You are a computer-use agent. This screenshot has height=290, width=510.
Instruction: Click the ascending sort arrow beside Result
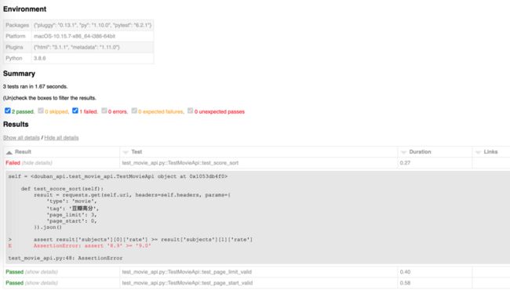click(9, 152)
